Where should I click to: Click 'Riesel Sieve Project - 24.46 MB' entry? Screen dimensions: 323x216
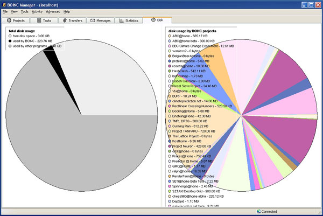pos(194,86)
